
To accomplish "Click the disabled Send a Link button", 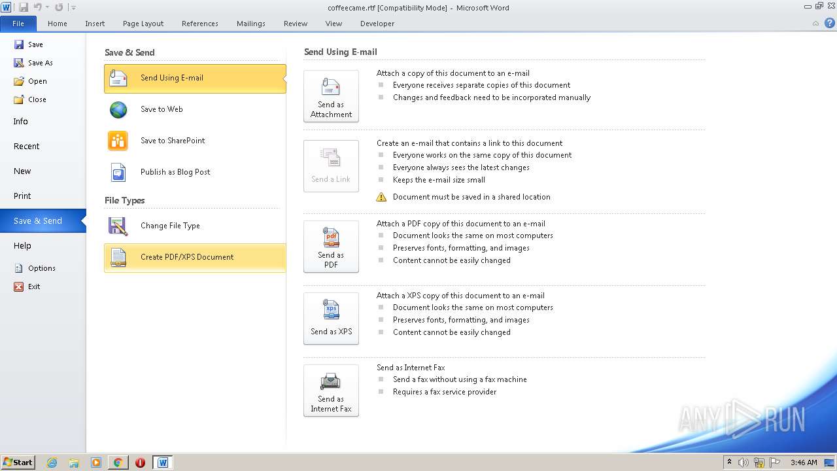I will tap(331, 166).
